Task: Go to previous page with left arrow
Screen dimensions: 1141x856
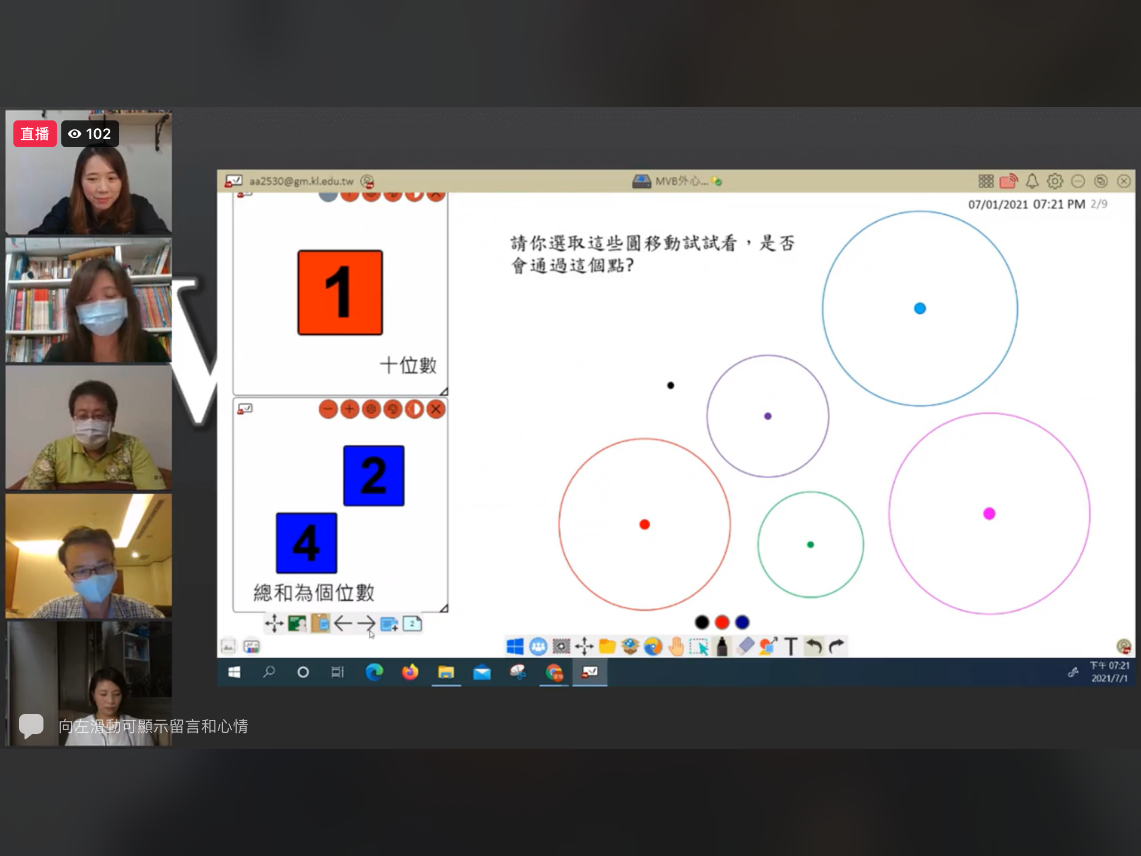Action: (x=343, y=623)
